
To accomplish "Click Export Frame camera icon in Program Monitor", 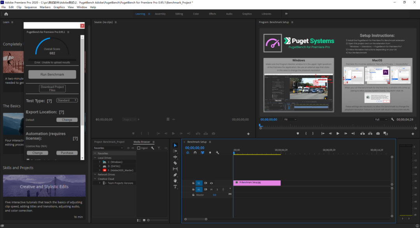I will [x=378, y=133].
